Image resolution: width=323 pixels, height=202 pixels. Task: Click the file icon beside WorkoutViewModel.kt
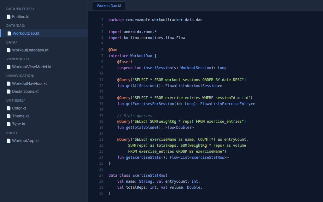coord(9,67)
